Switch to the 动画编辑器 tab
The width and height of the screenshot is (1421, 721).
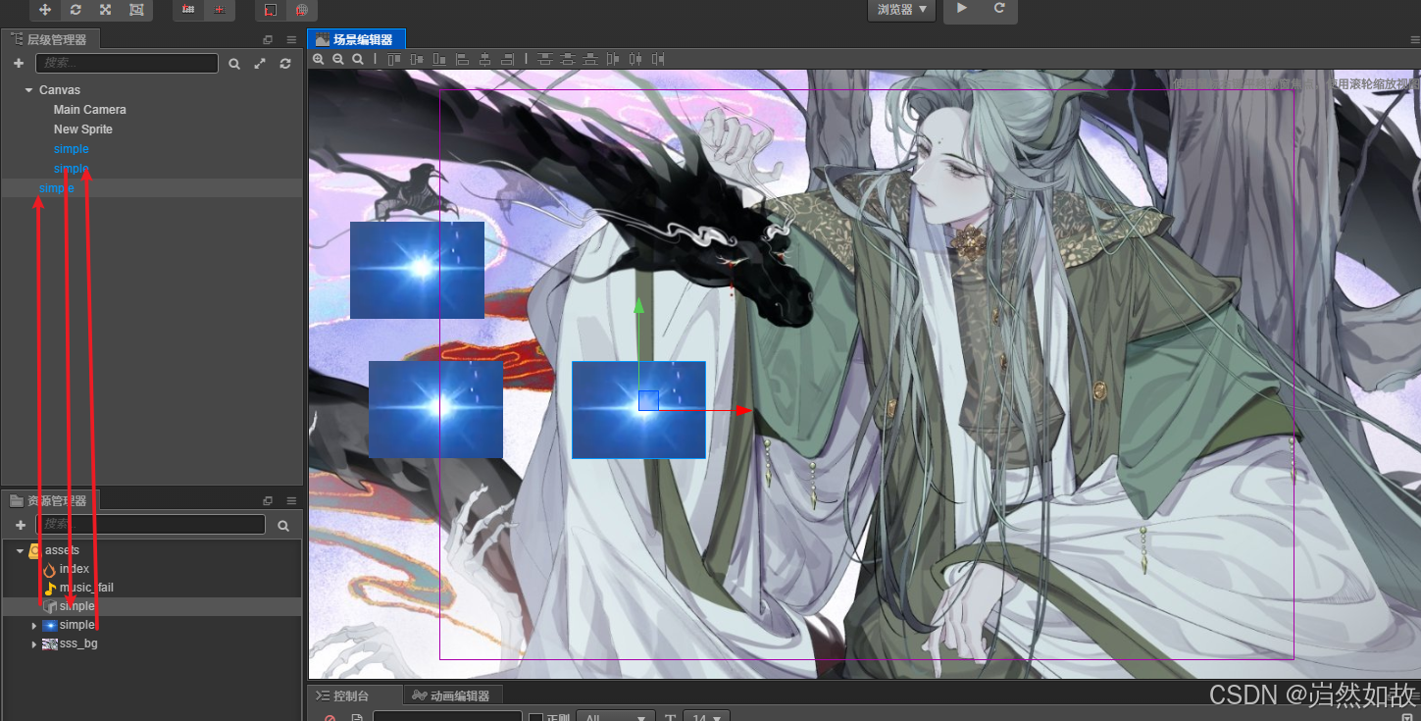pos(451,695)
